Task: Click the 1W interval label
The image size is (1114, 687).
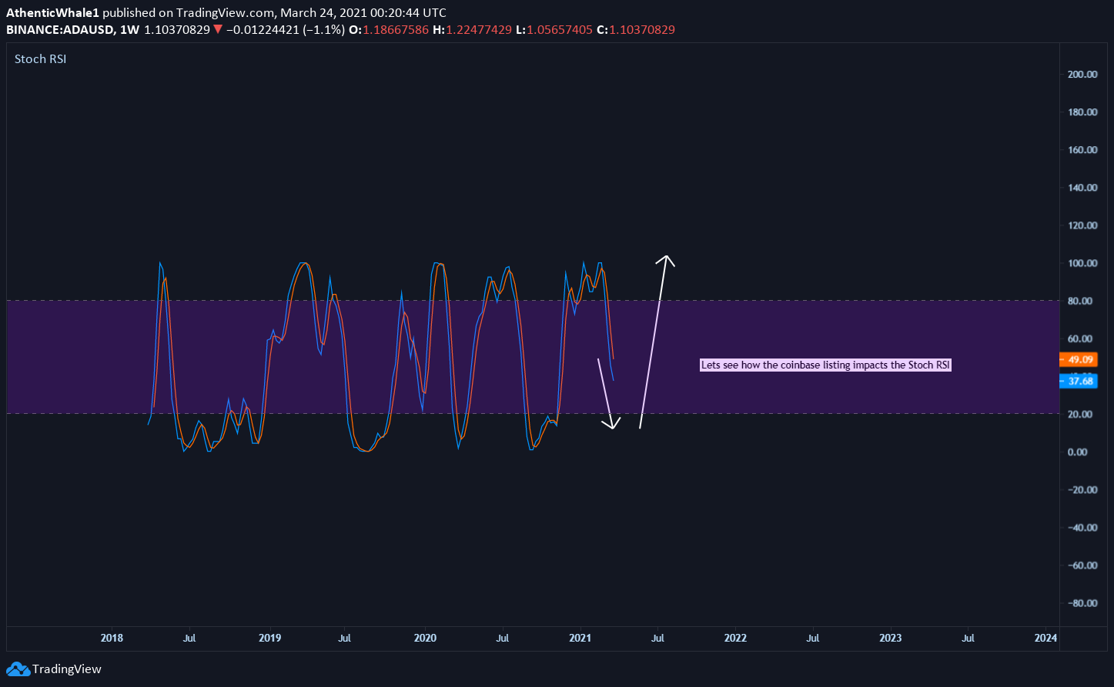Action: coord(131,29)
